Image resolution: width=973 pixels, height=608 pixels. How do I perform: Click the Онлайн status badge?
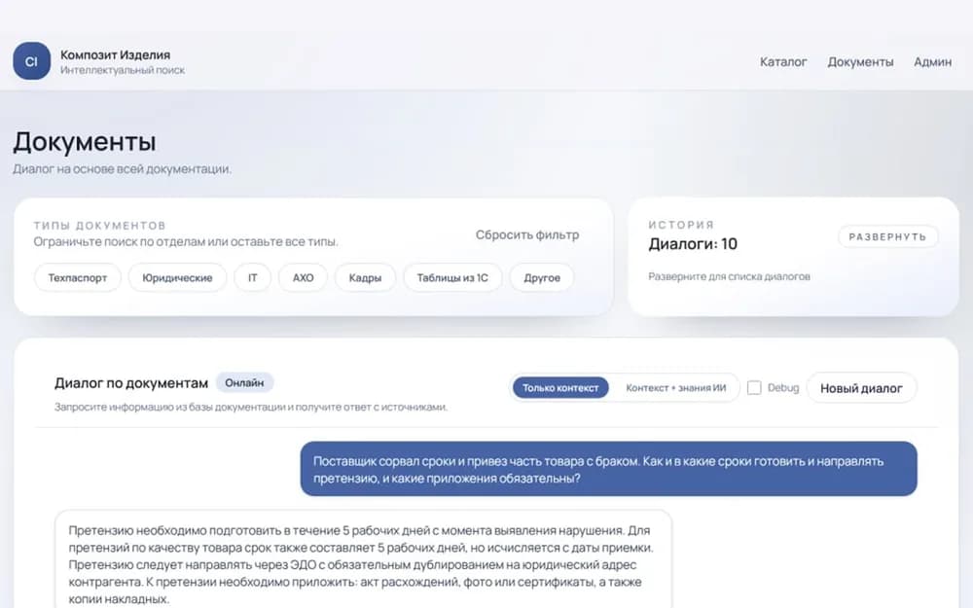point(244,382)
